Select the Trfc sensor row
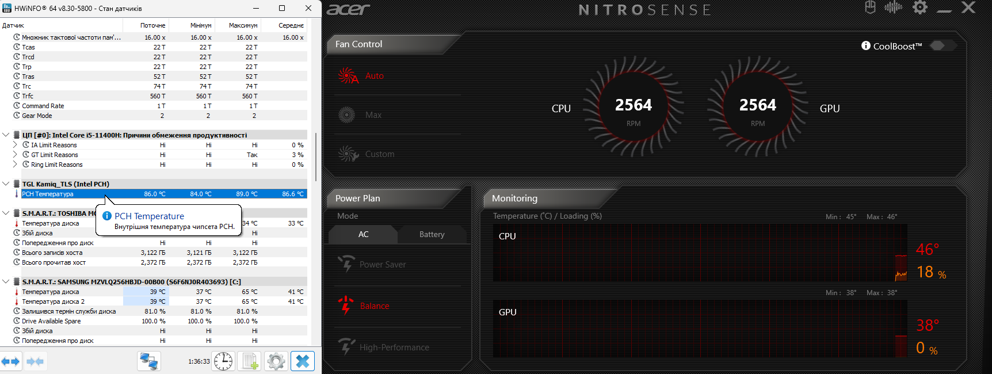Screen dimensions: 992x374 [x=159, y=96]
